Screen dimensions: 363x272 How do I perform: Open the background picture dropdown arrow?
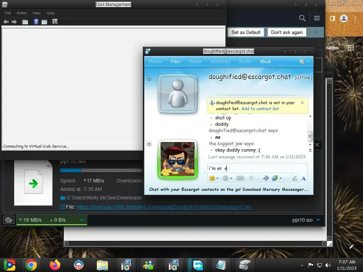pos(281,178)
